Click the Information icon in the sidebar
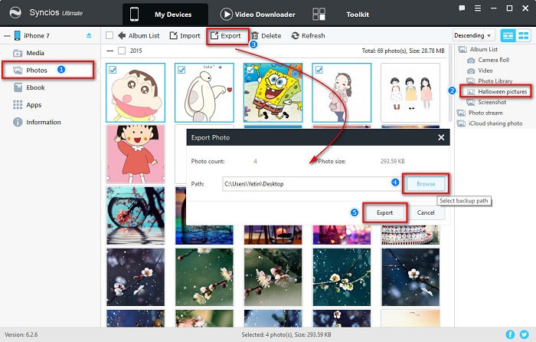 tap(18, 122)
